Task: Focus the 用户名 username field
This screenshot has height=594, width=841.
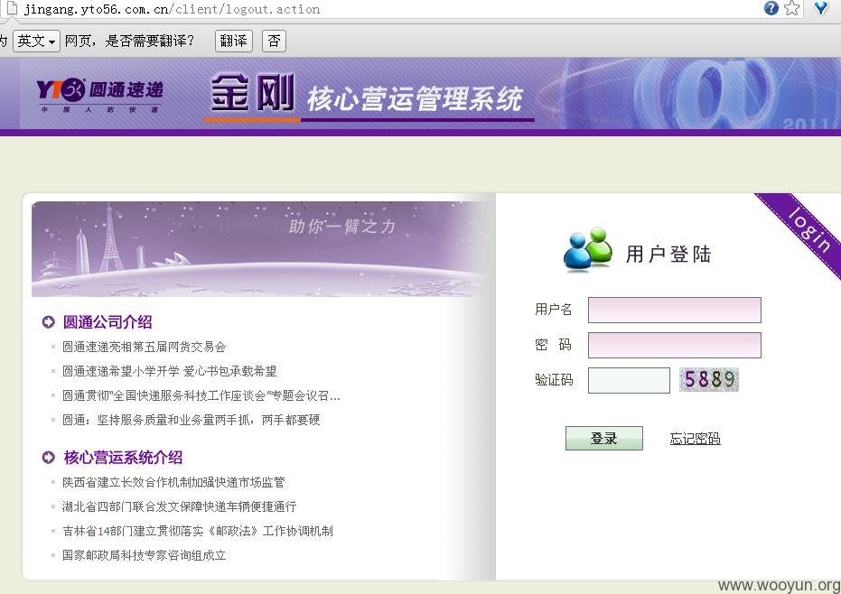Action: [x=675, y=310]
